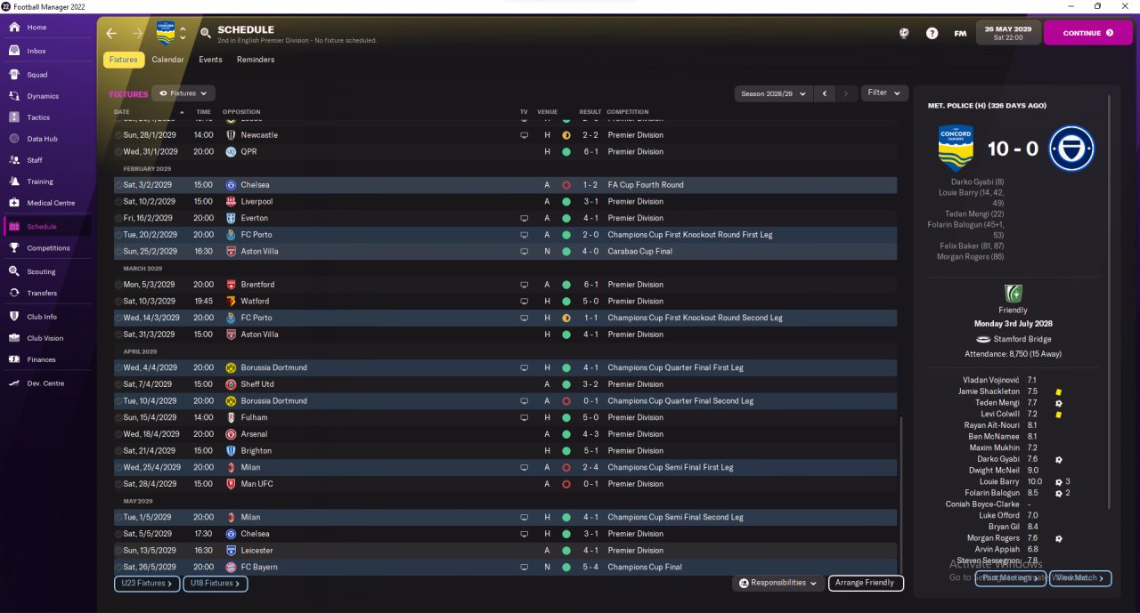The width and height of the screenshot is (1140, 613).
Task: Open the Training section
Action: pos(48,181)
